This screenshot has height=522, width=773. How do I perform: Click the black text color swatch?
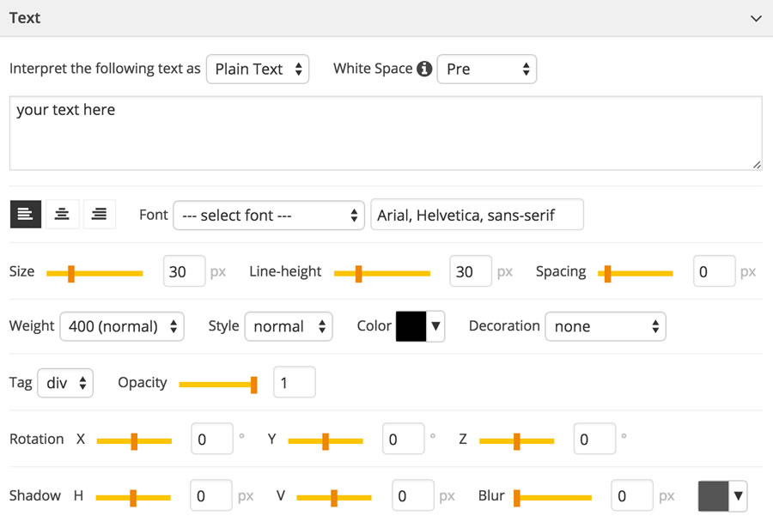pos(411,325)
